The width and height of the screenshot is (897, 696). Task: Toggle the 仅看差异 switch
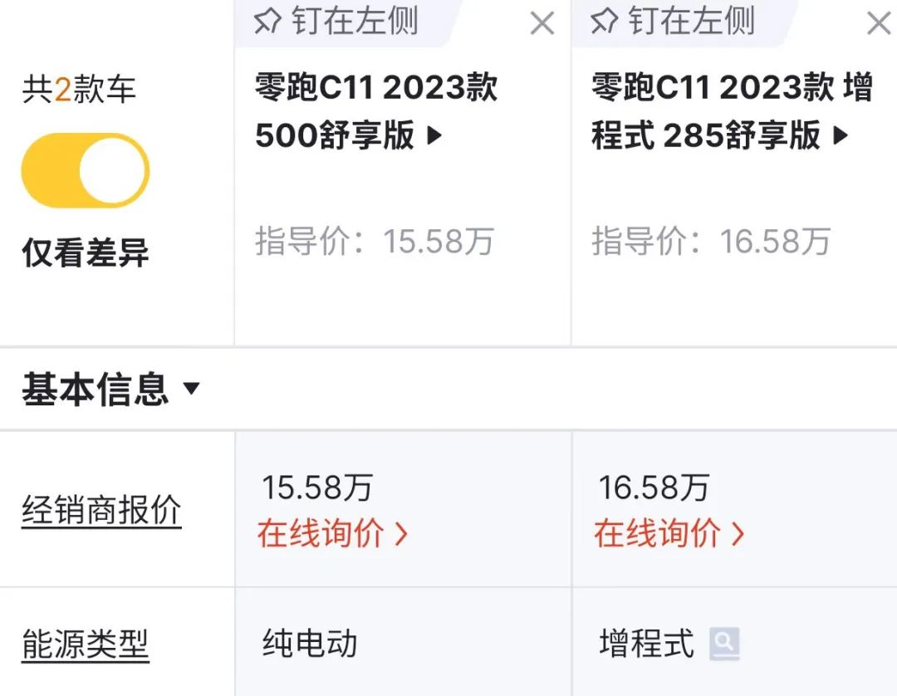86,170
